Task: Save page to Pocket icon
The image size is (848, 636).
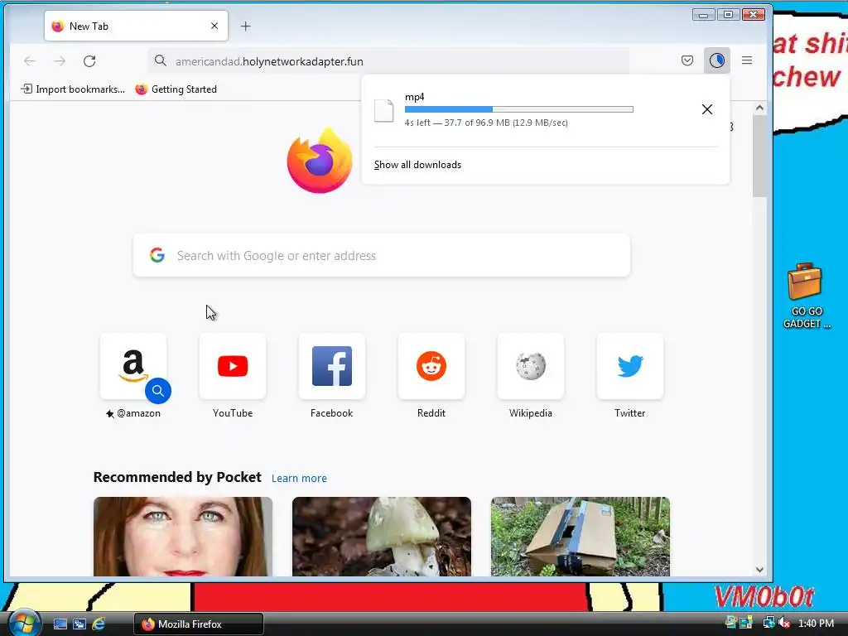Action: tap(687, 60)
